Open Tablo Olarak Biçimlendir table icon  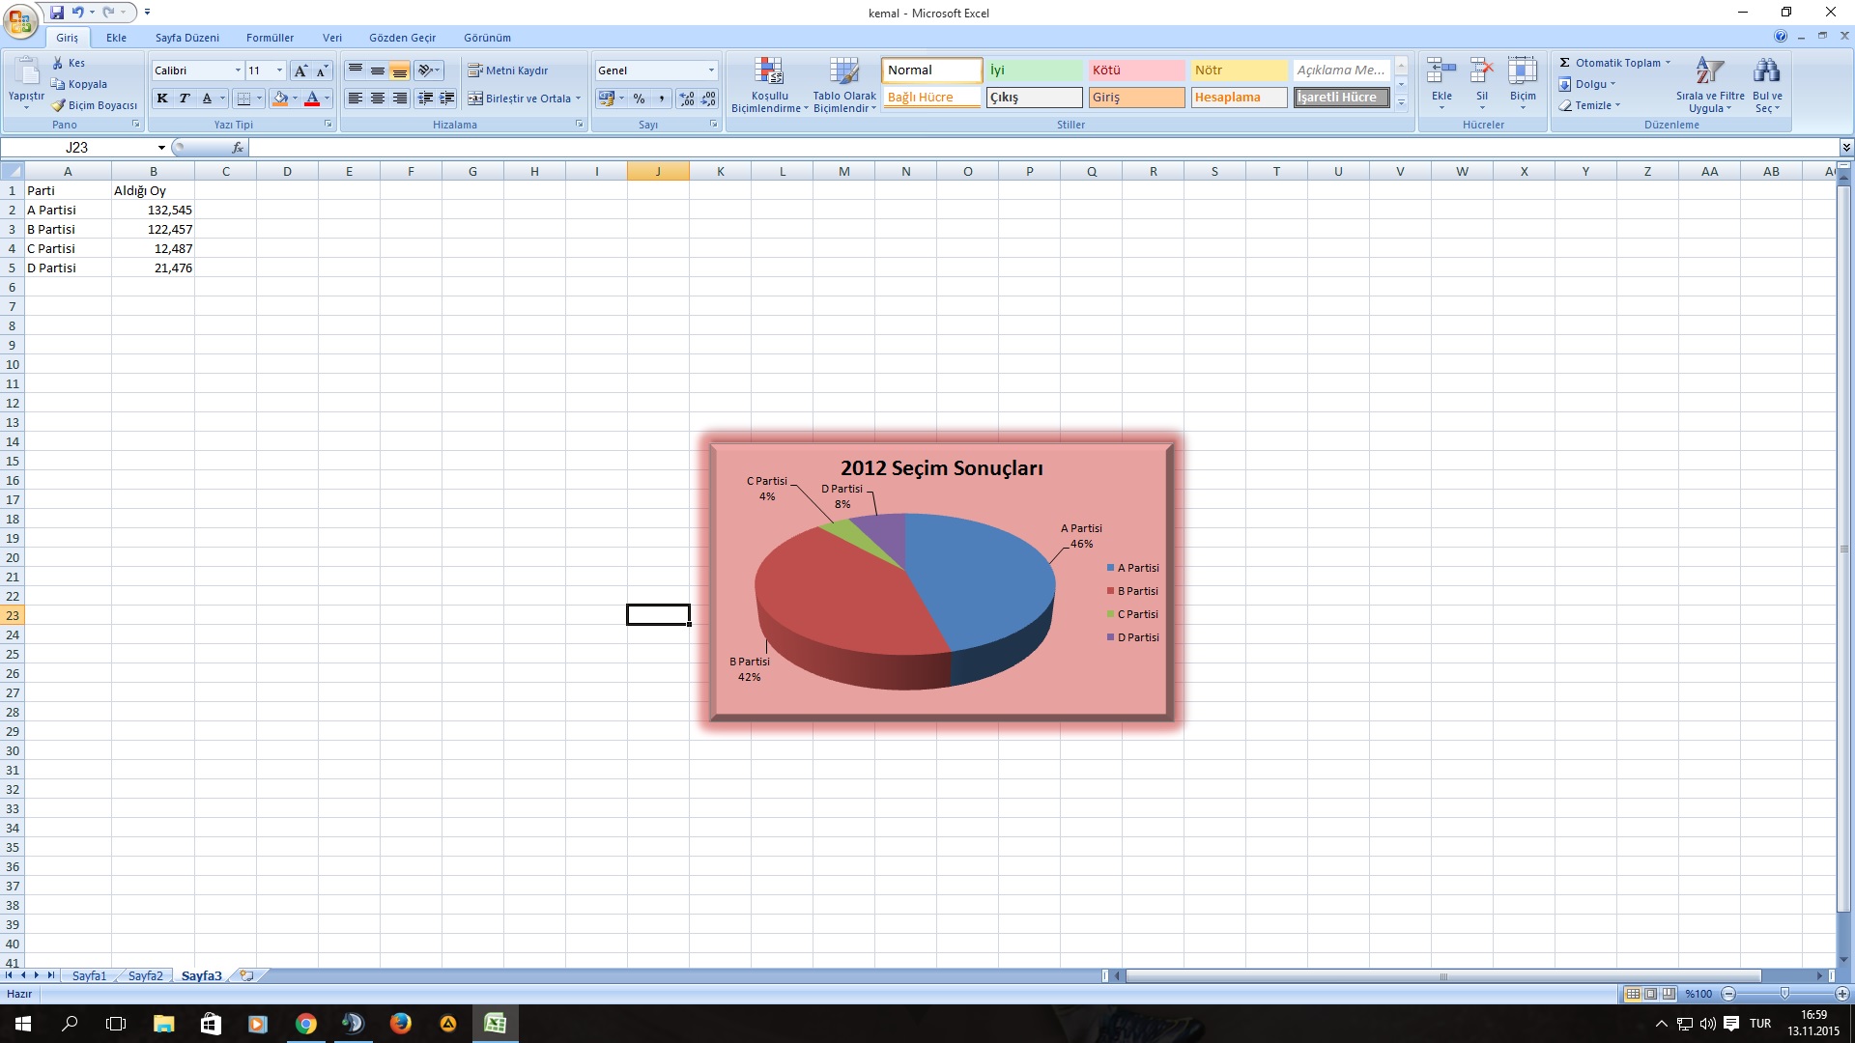point(843,71)
